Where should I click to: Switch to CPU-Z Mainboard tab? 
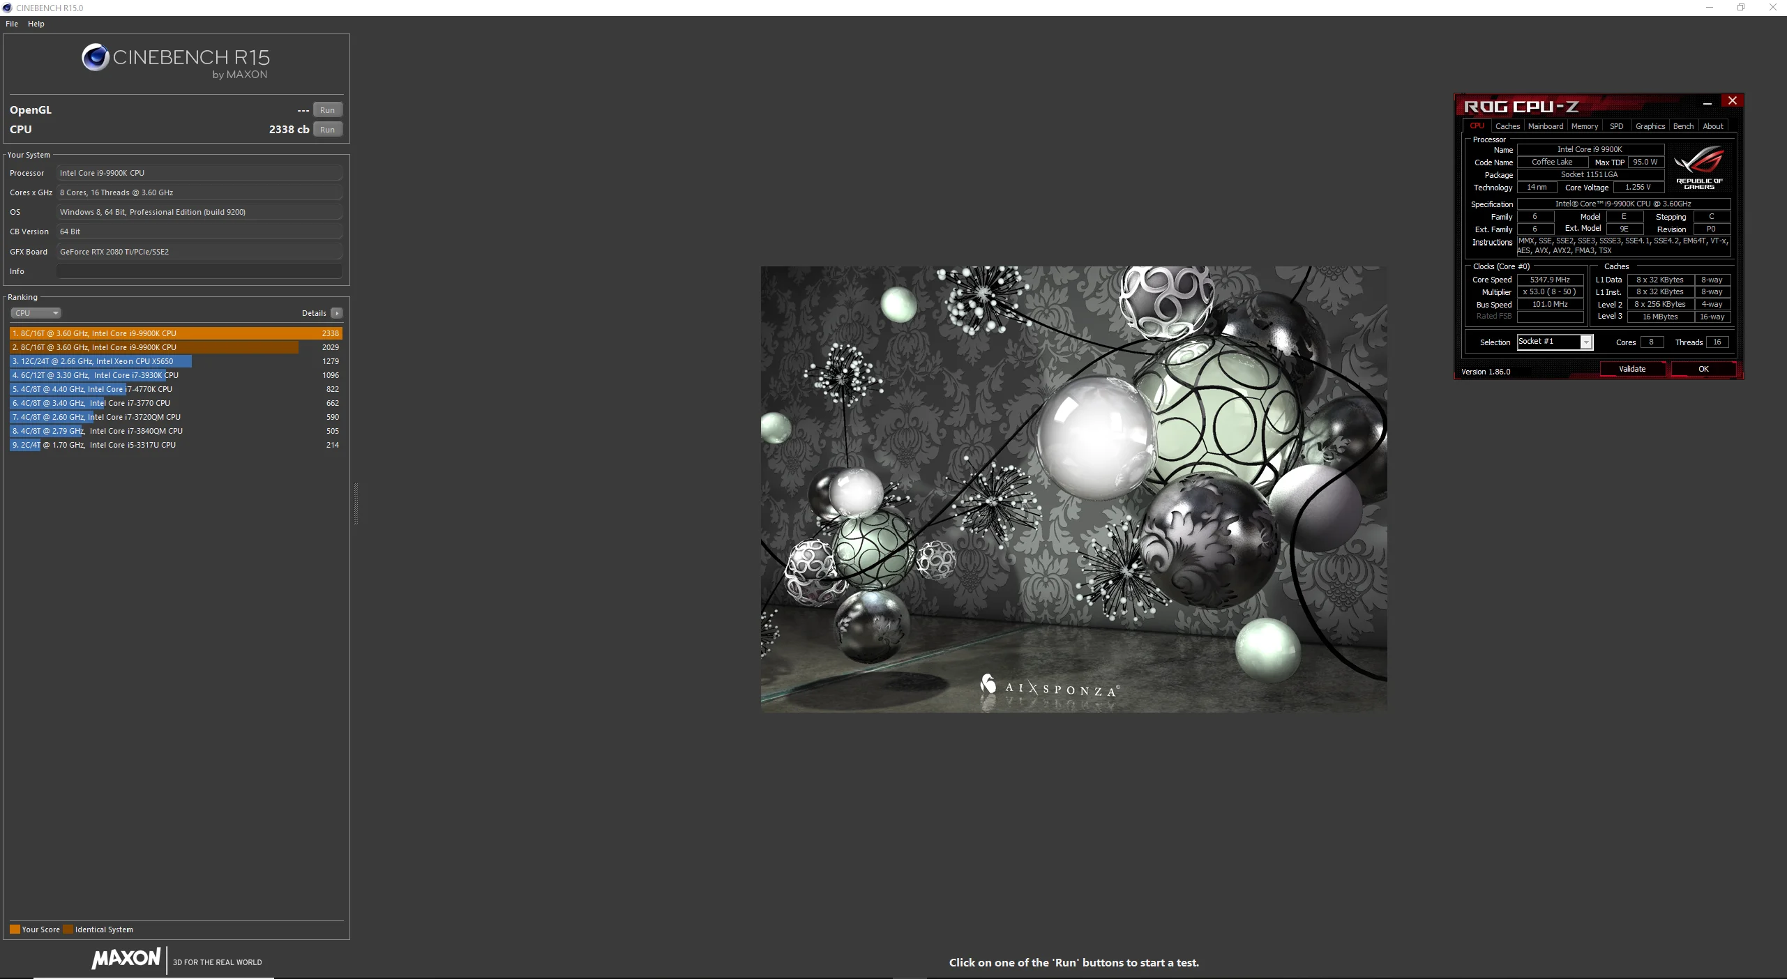(x=1546, y=126)
